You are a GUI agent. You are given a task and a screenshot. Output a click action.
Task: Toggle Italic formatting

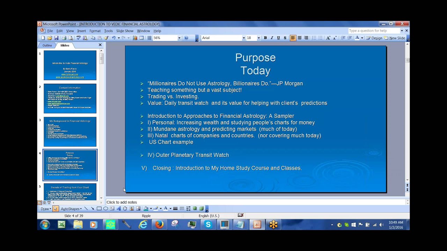[x=272, y=38]
